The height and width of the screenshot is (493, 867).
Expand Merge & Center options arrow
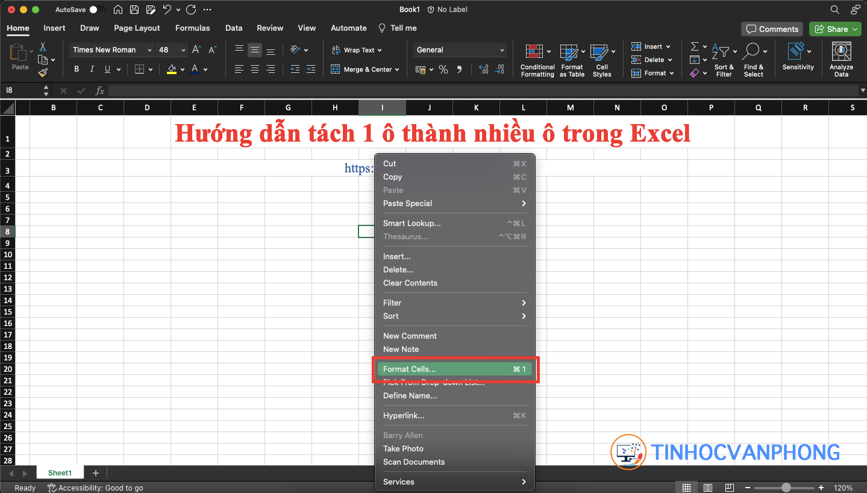(397, 70)
